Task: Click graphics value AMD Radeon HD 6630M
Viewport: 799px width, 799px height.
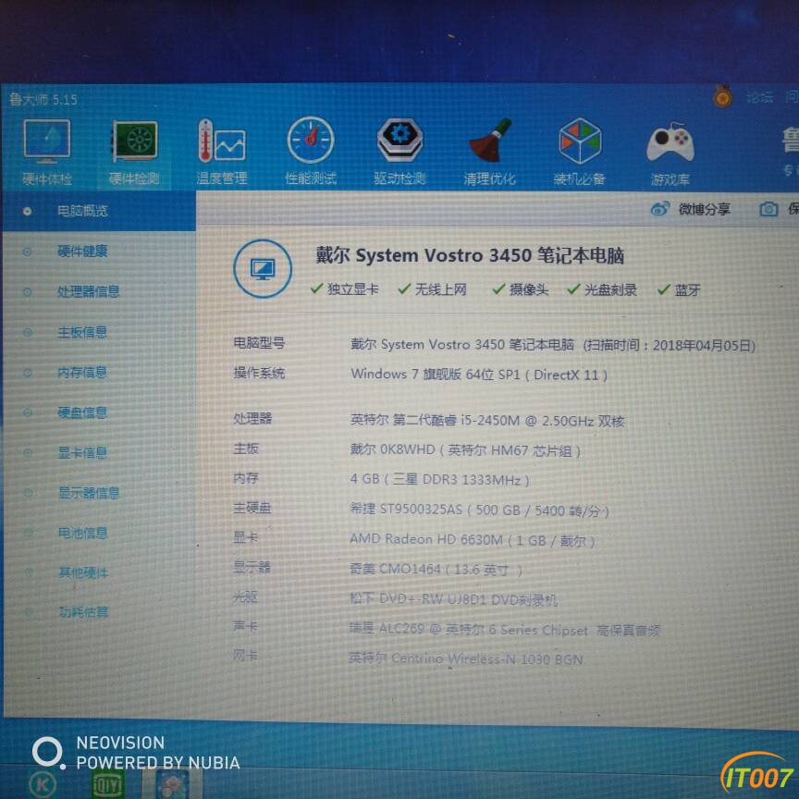Action: [426, 539]
